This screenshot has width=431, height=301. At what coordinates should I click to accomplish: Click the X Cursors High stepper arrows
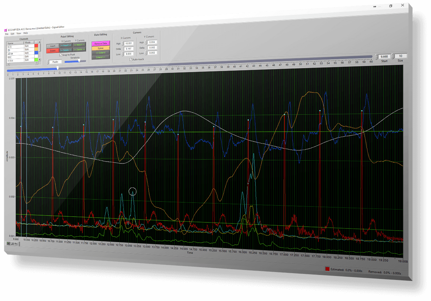[122, 44]
